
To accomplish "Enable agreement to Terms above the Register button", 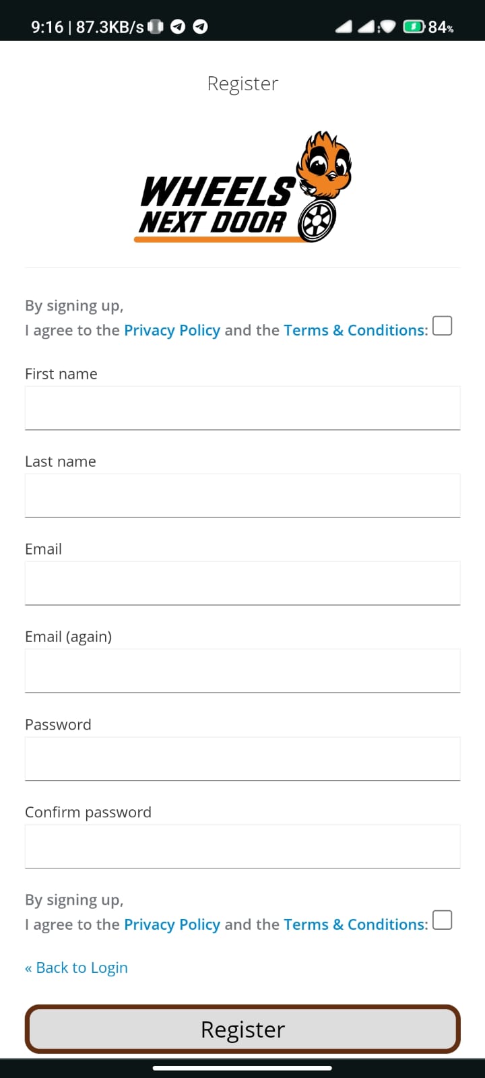I will (442, 920).
